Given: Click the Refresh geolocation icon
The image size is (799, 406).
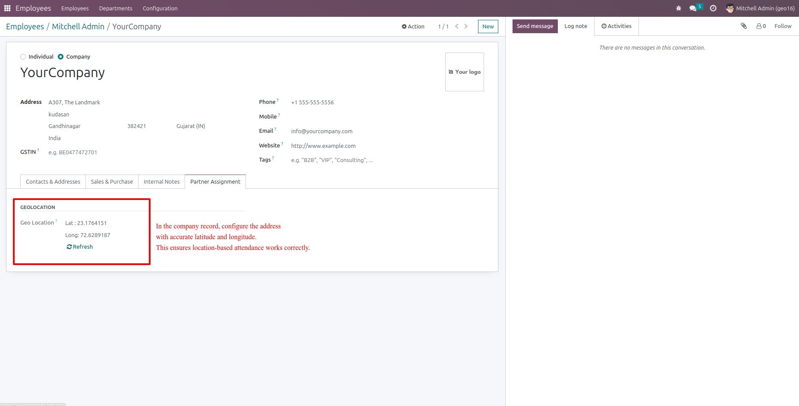Looking at the screenshot, I should [69, 247].
